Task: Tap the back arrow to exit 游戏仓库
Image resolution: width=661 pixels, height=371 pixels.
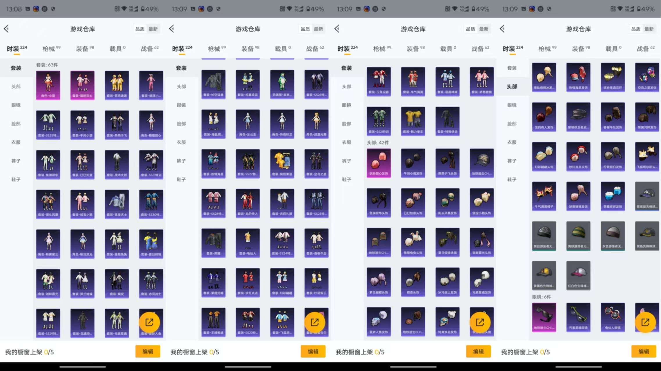Action: (6, 29)
